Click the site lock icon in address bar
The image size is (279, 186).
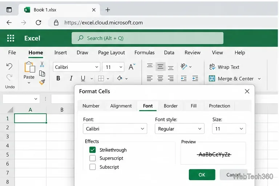tap(56, 23)
